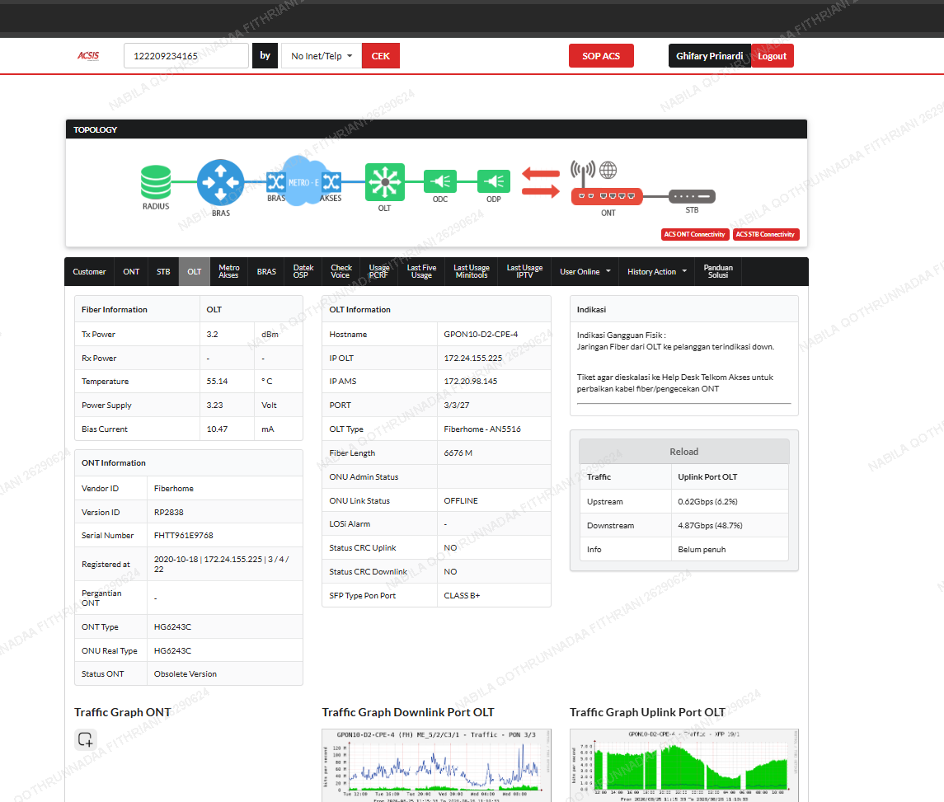
Task: Open the Last Usage Minitools tab
Action: (x=472, y=271)
